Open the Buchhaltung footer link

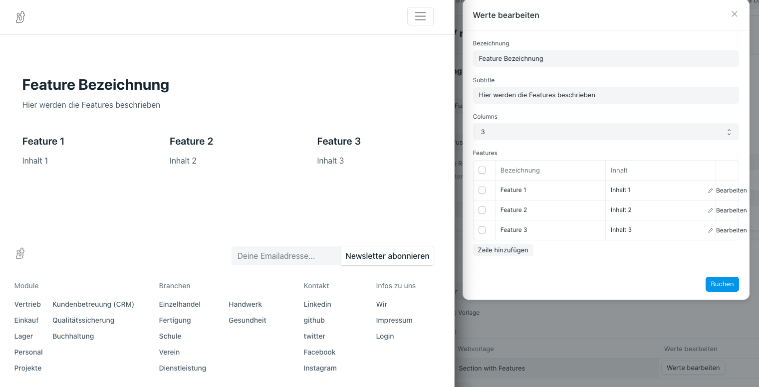(x=73, y=336)
